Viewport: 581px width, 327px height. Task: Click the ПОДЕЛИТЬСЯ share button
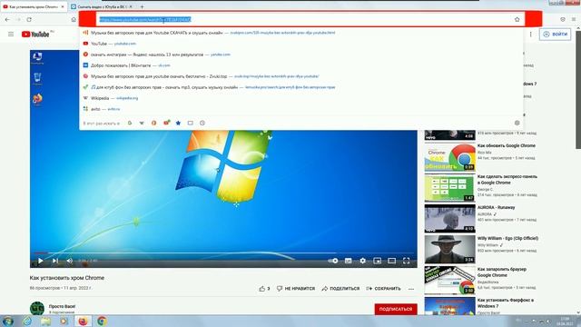click(340, 289)
